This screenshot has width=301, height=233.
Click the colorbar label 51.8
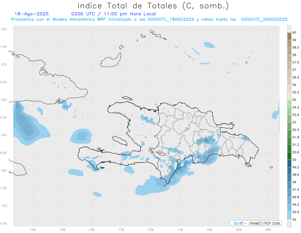click(x=295, y=137)
